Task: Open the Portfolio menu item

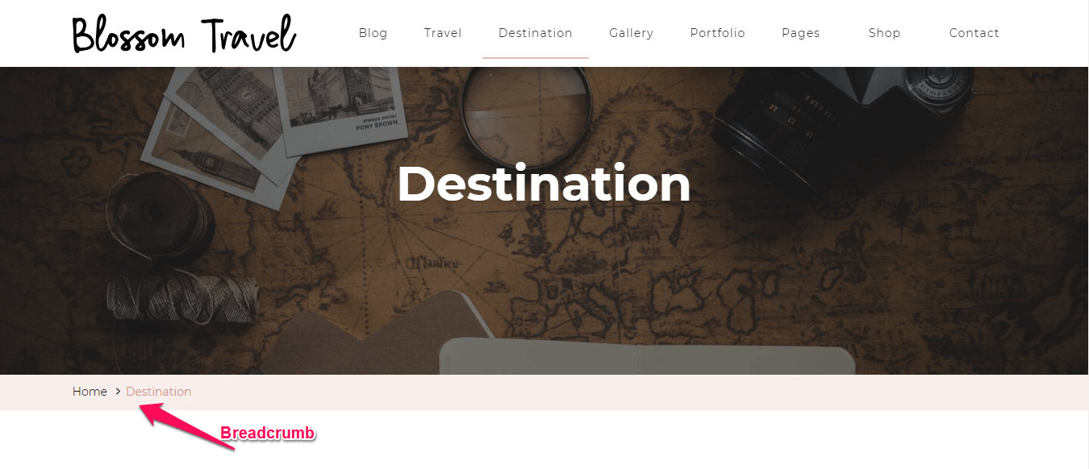Action: coord(717,33)
